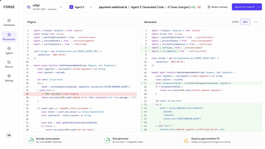Open the Dashboard home icon

pos(9,20)
